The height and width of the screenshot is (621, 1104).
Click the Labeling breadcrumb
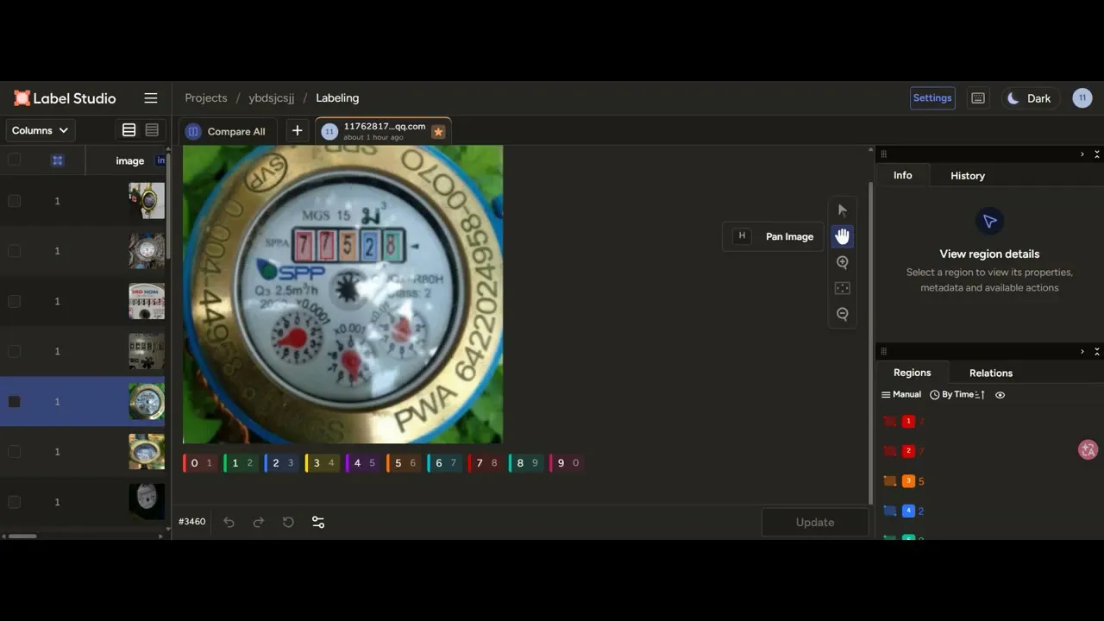[337, 98]
